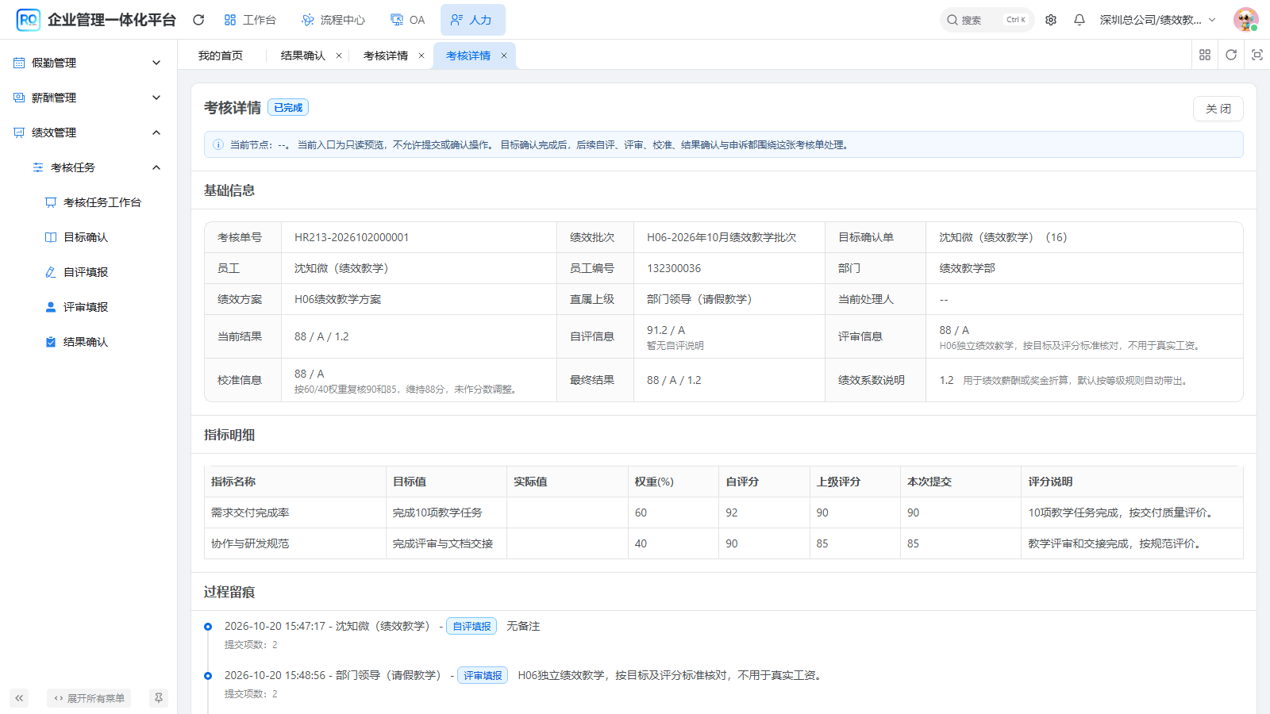The width and height of the screenshot is (1270, 714).
Task: Open the OA top navigation item
Action: [x=408, y=20]
